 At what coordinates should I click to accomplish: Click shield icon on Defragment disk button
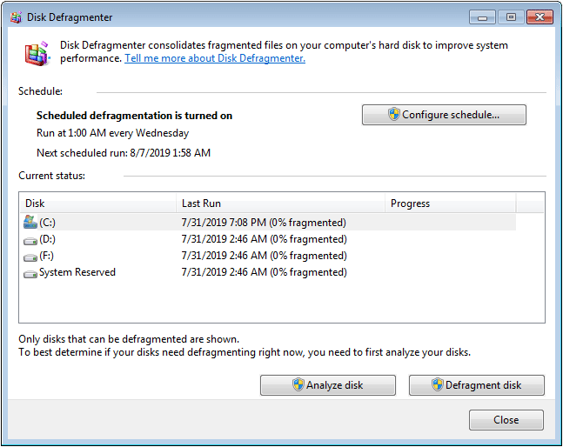coord(437,385)
